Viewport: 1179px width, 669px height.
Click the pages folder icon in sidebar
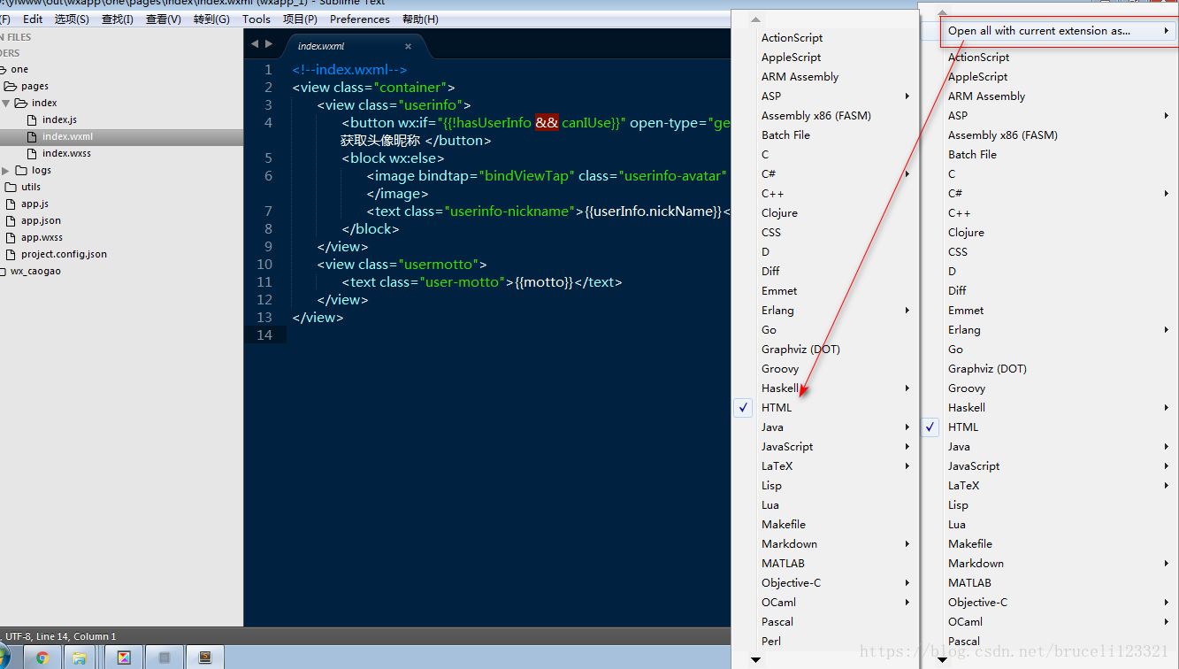pos(11,86)
